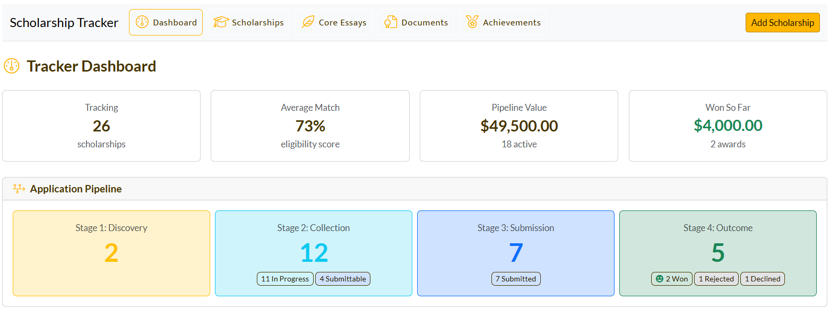Screen dimensions: 830x309
Task: Select the 4 Submittable badge
Action: click(x=343, y=279)
